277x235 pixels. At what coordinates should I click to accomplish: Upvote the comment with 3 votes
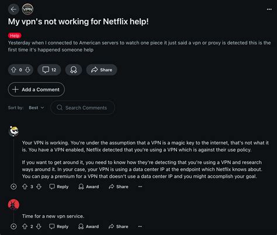pyautogui.click(x=25, y=186)
